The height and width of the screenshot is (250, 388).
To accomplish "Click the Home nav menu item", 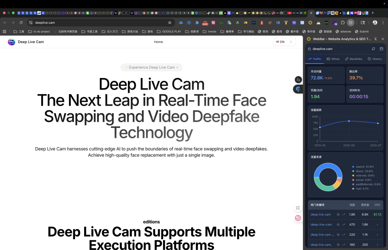I will (158, 42).
